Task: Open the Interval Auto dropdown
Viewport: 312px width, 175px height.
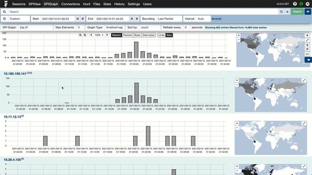Action: pos(203,19)
